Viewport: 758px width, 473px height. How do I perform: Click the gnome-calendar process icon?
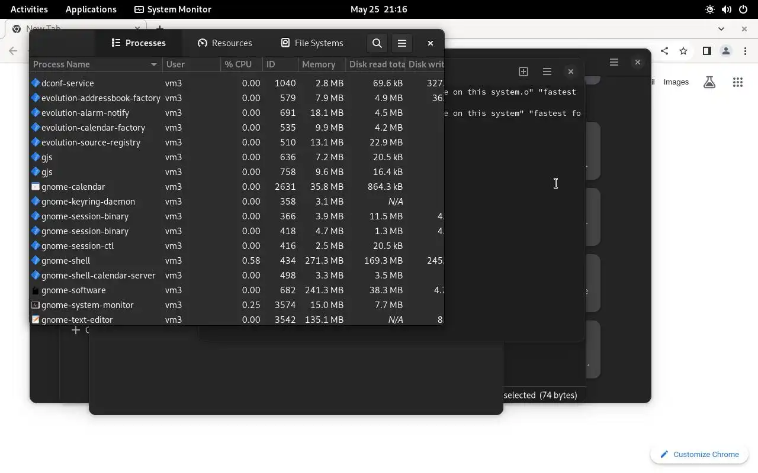36,186
